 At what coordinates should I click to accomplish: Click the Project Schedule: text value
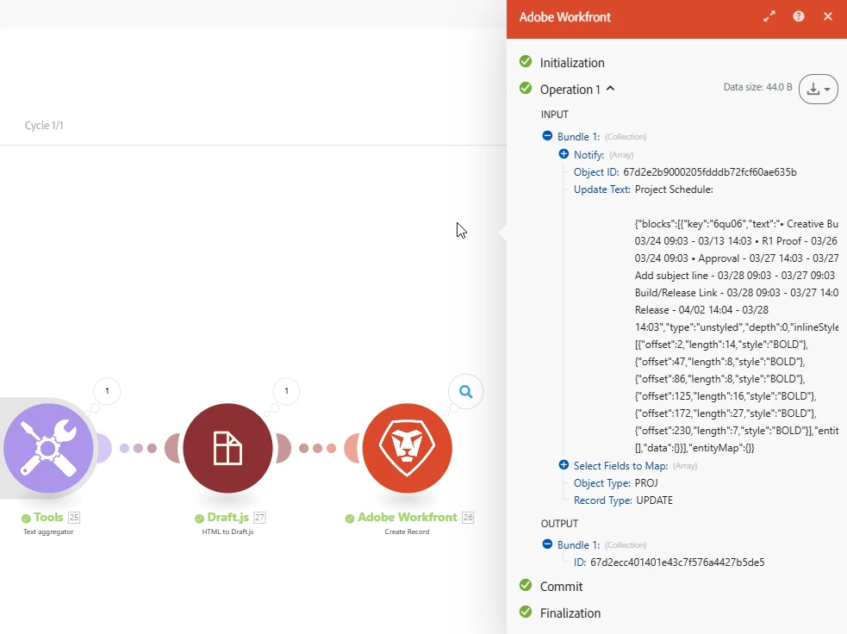pyautogui.click(x=674, y=190)
